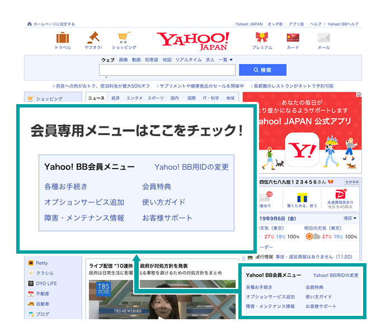Switch to the 経済 news tab
The image size is (386, 336).
[x=115, y=98]
